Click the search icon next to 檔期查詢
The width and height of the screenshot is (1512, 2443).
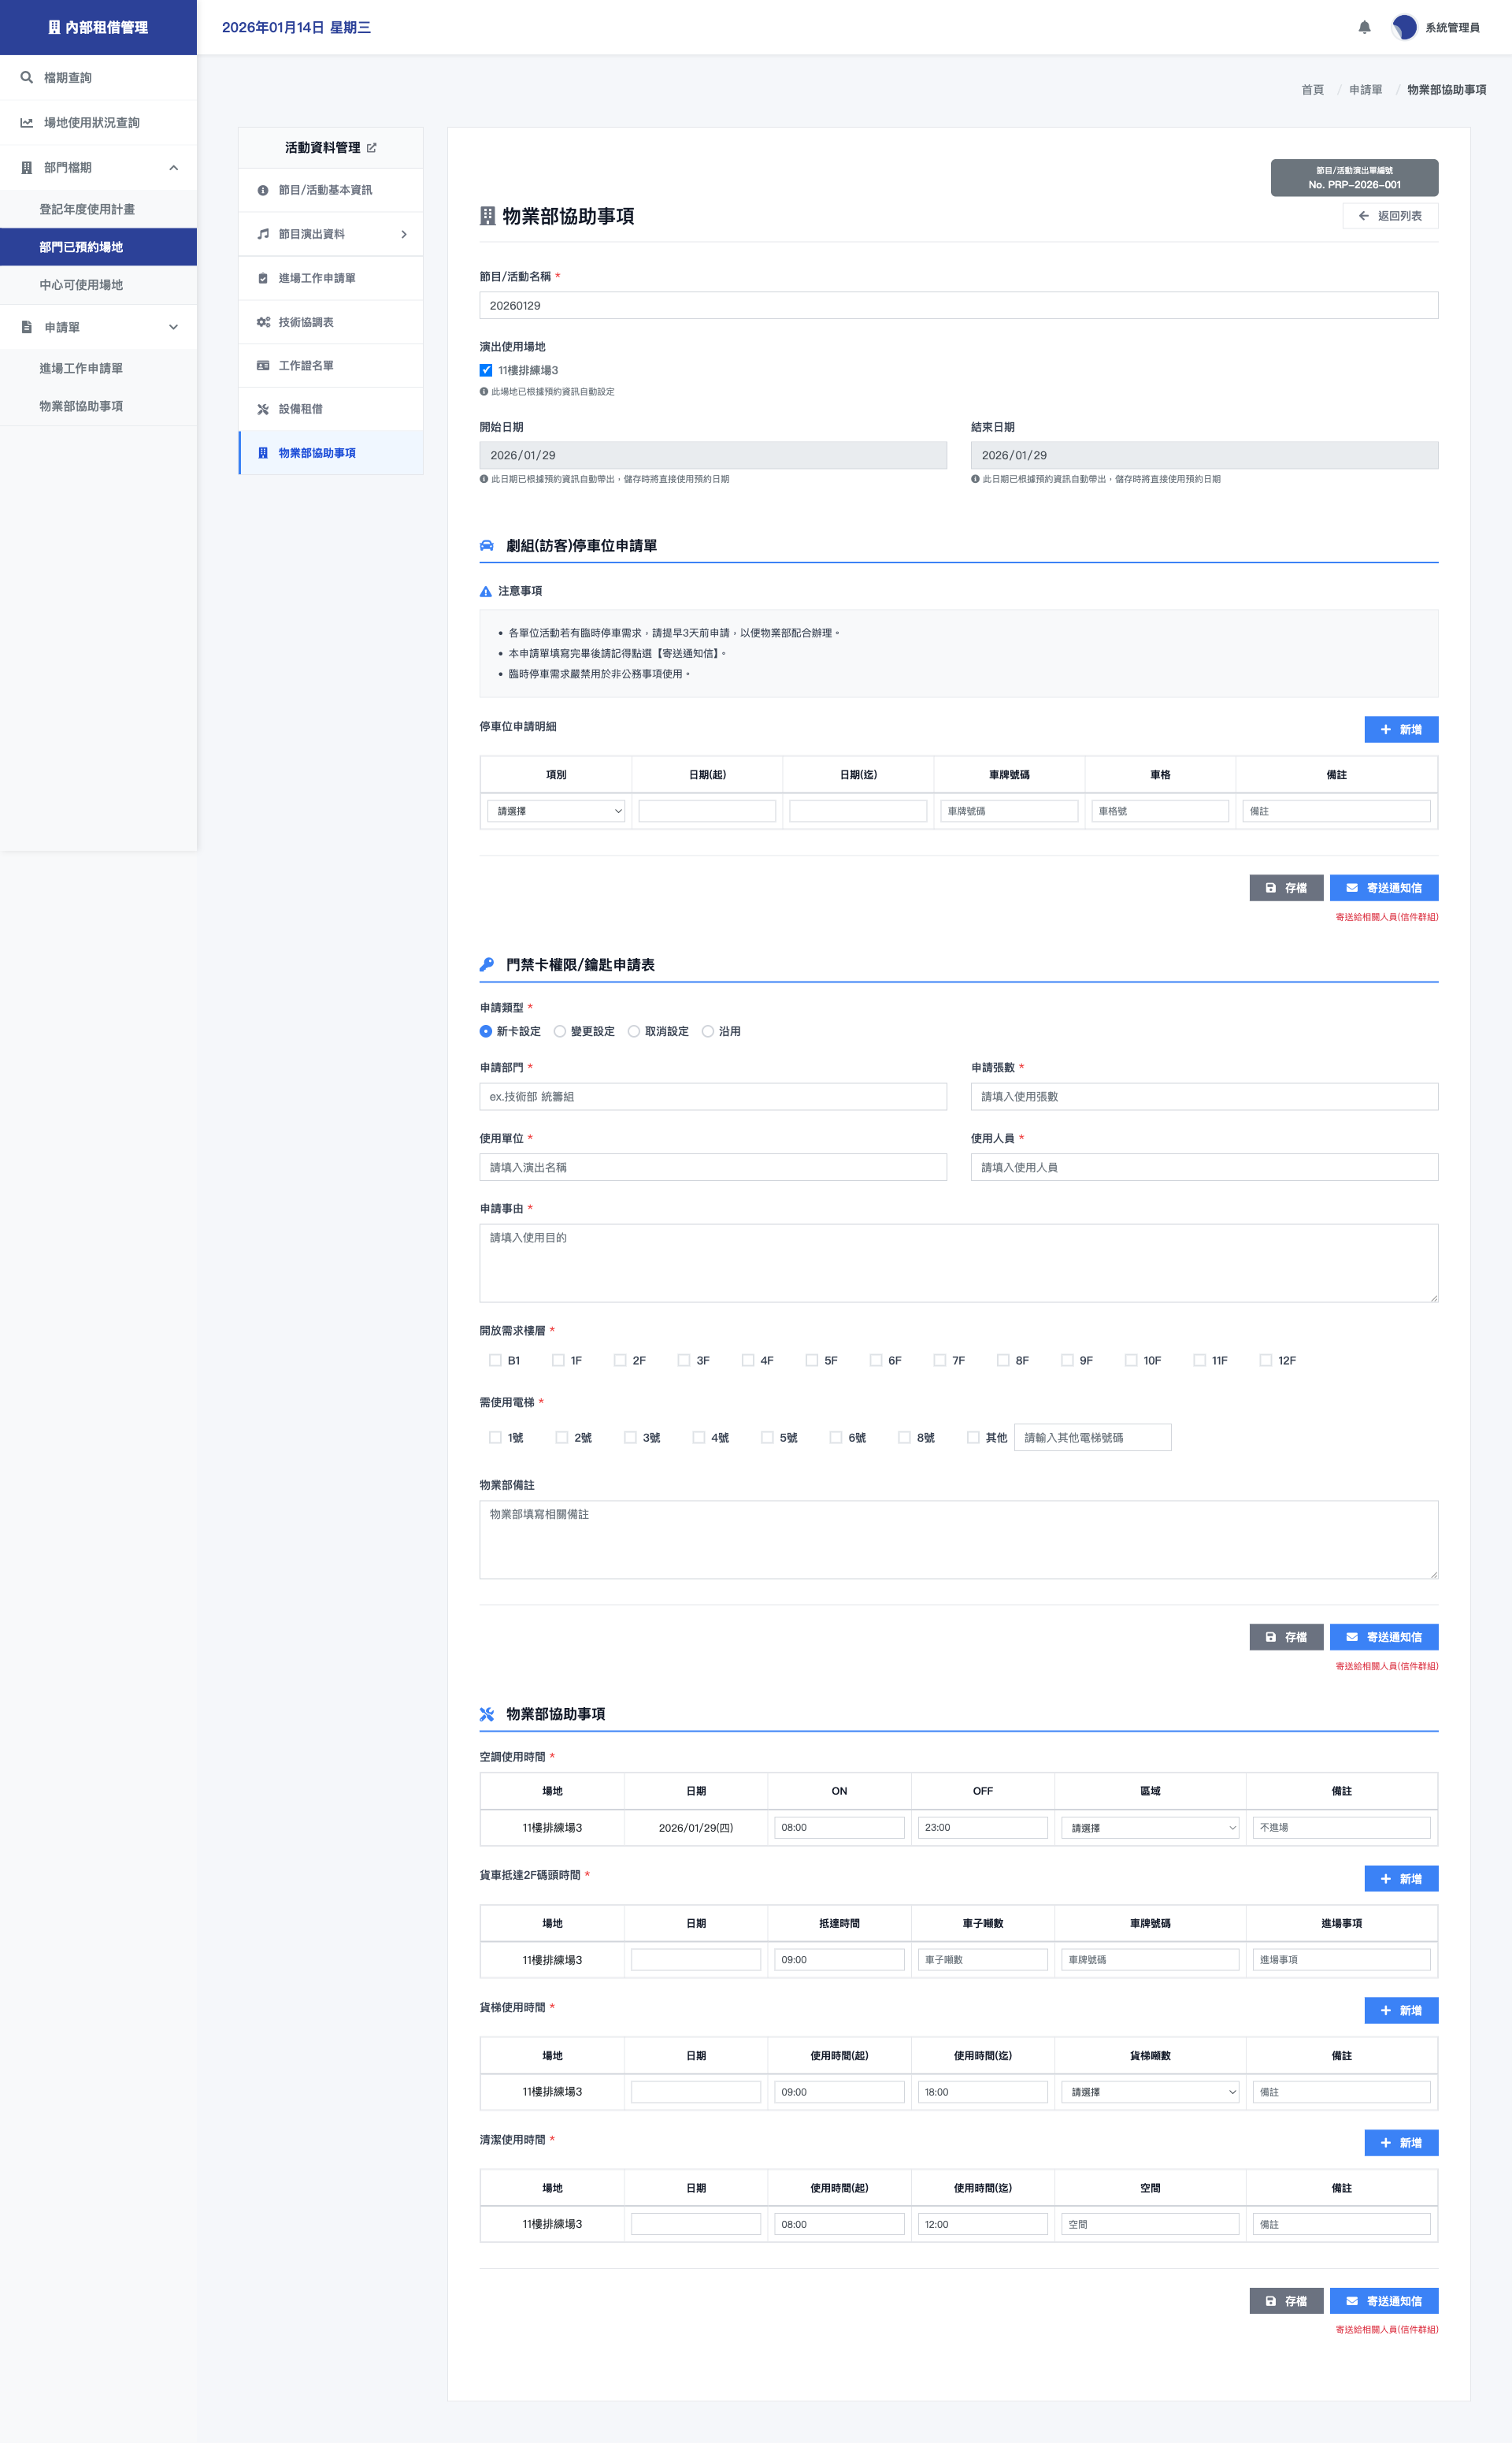(27, 77)
